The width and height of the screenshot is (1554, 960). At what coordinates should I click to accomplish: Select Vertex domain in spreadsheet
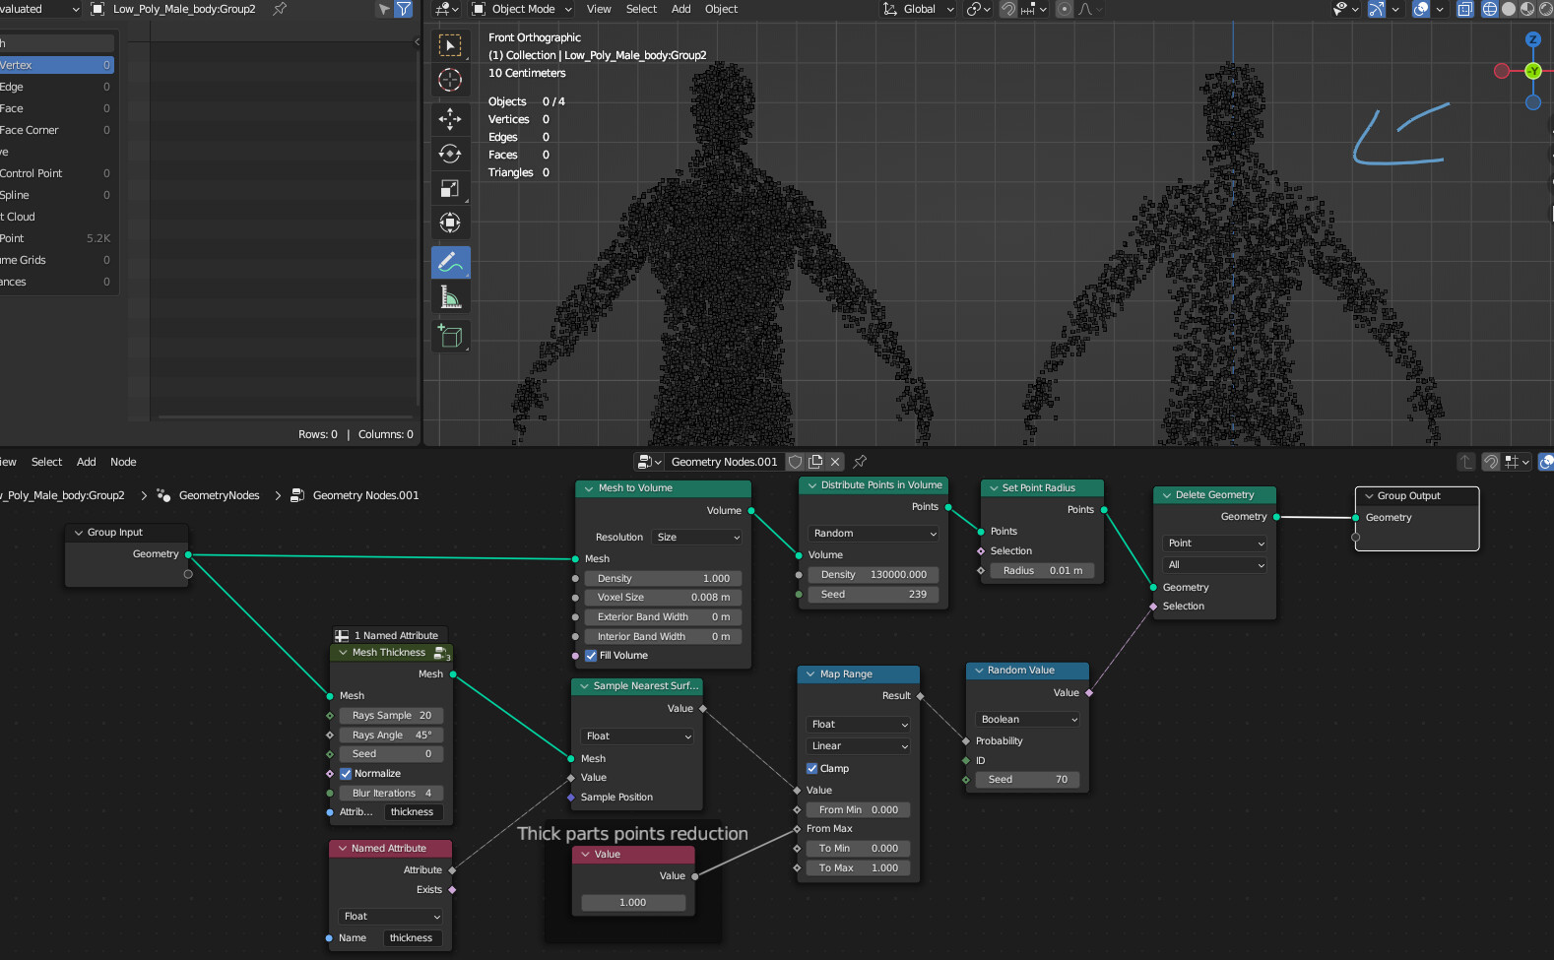tap(55, 65)
